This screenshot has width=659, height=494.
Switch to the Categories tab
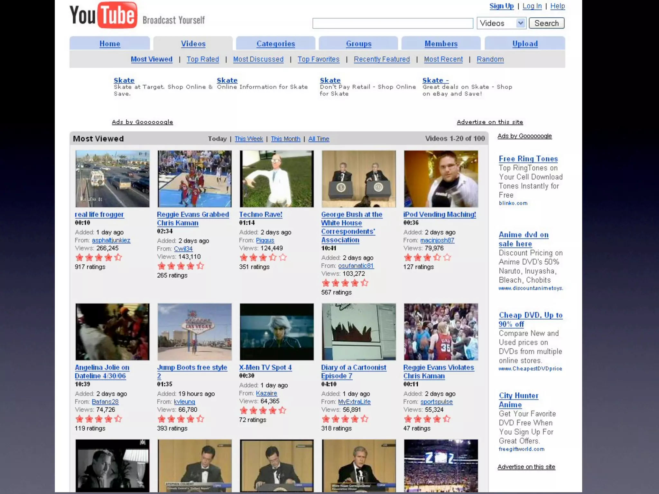pos(275,44)
